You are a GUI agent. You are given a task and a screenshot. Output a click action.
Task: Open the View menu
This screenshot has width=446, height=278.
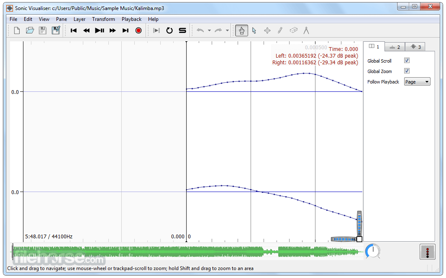click(x=44, y=19)
